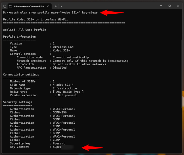Click the red arrow pointing to Key Content
The width and height of the screenshot is (184, 155).
click(x=92, y=148)
